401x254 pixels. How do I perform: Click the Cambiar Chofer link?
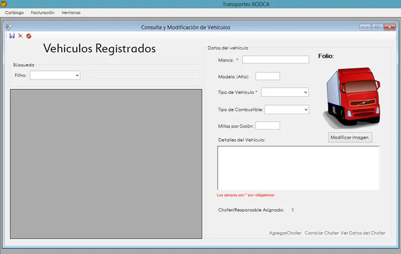click(321, 233)
